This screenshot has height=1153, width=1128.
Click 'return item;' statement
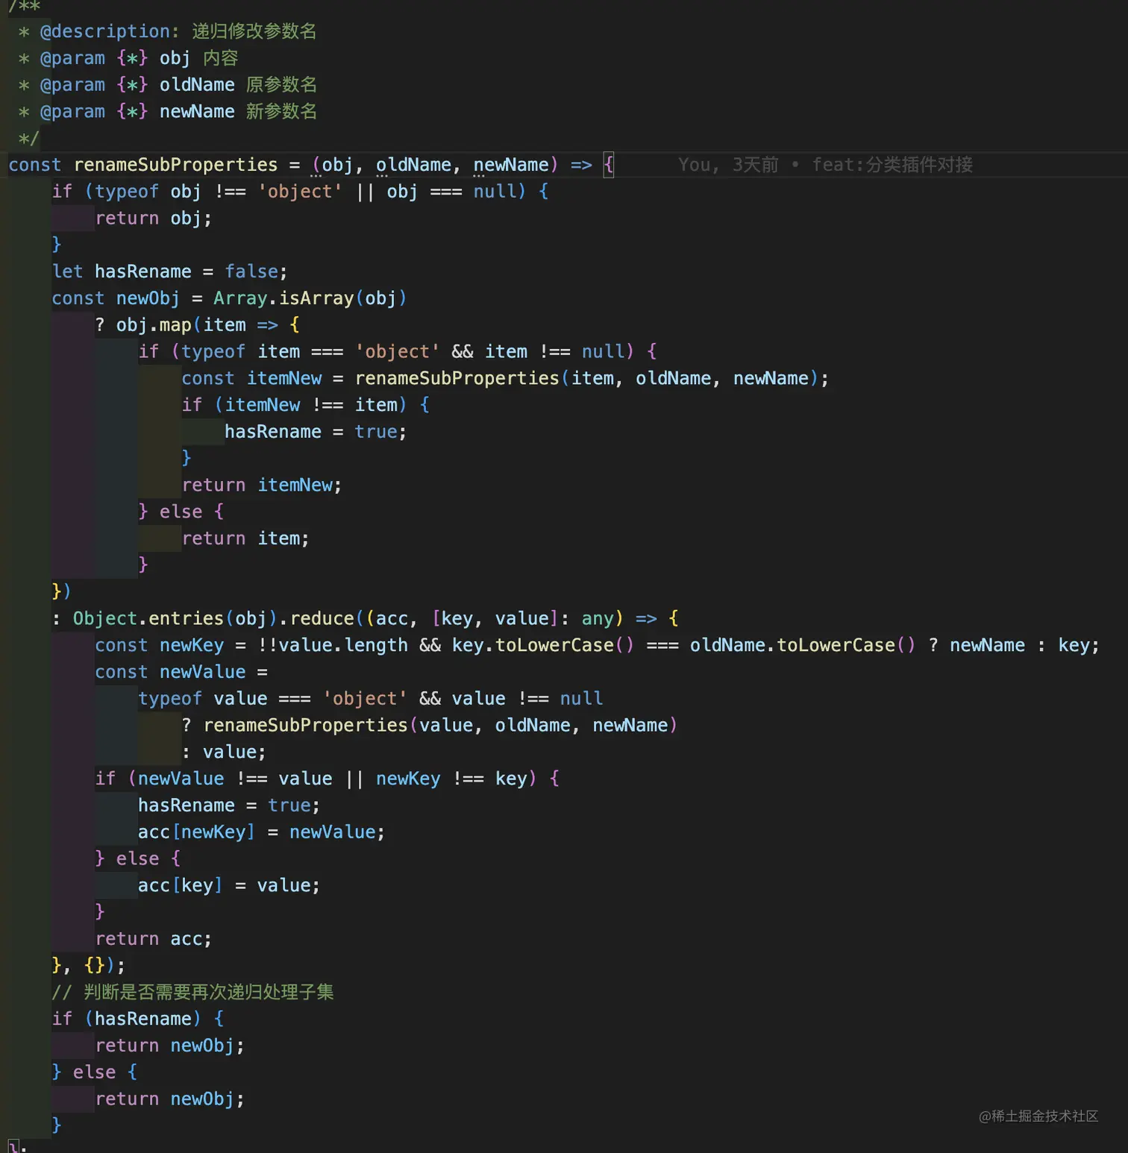pos(245,538)
